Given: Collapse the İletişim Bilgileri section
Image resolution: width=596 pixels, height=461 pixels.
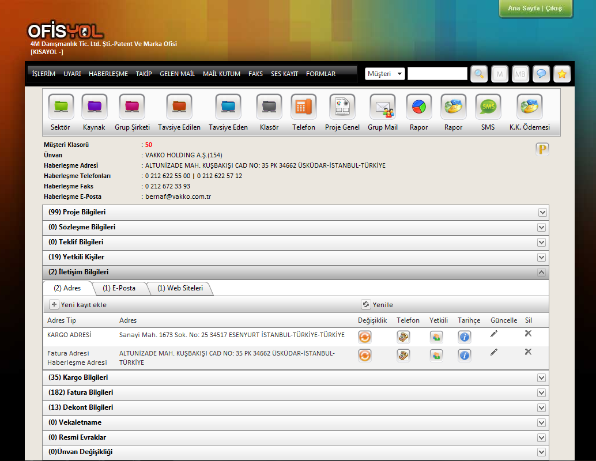Looking at the screenshot, I should pos(542,273).
